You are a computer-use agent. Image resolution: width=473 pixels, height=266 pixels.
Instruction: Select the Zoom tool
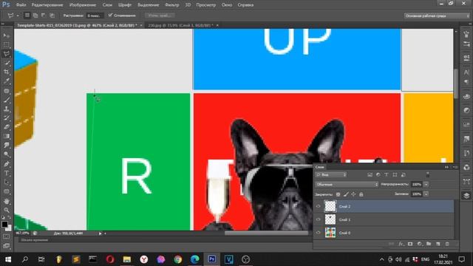coord(7,210)
